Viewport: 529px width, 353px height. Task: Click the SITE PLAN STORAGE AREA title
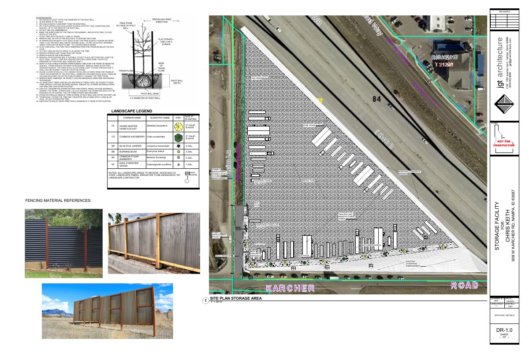click(x=236, y=298)
